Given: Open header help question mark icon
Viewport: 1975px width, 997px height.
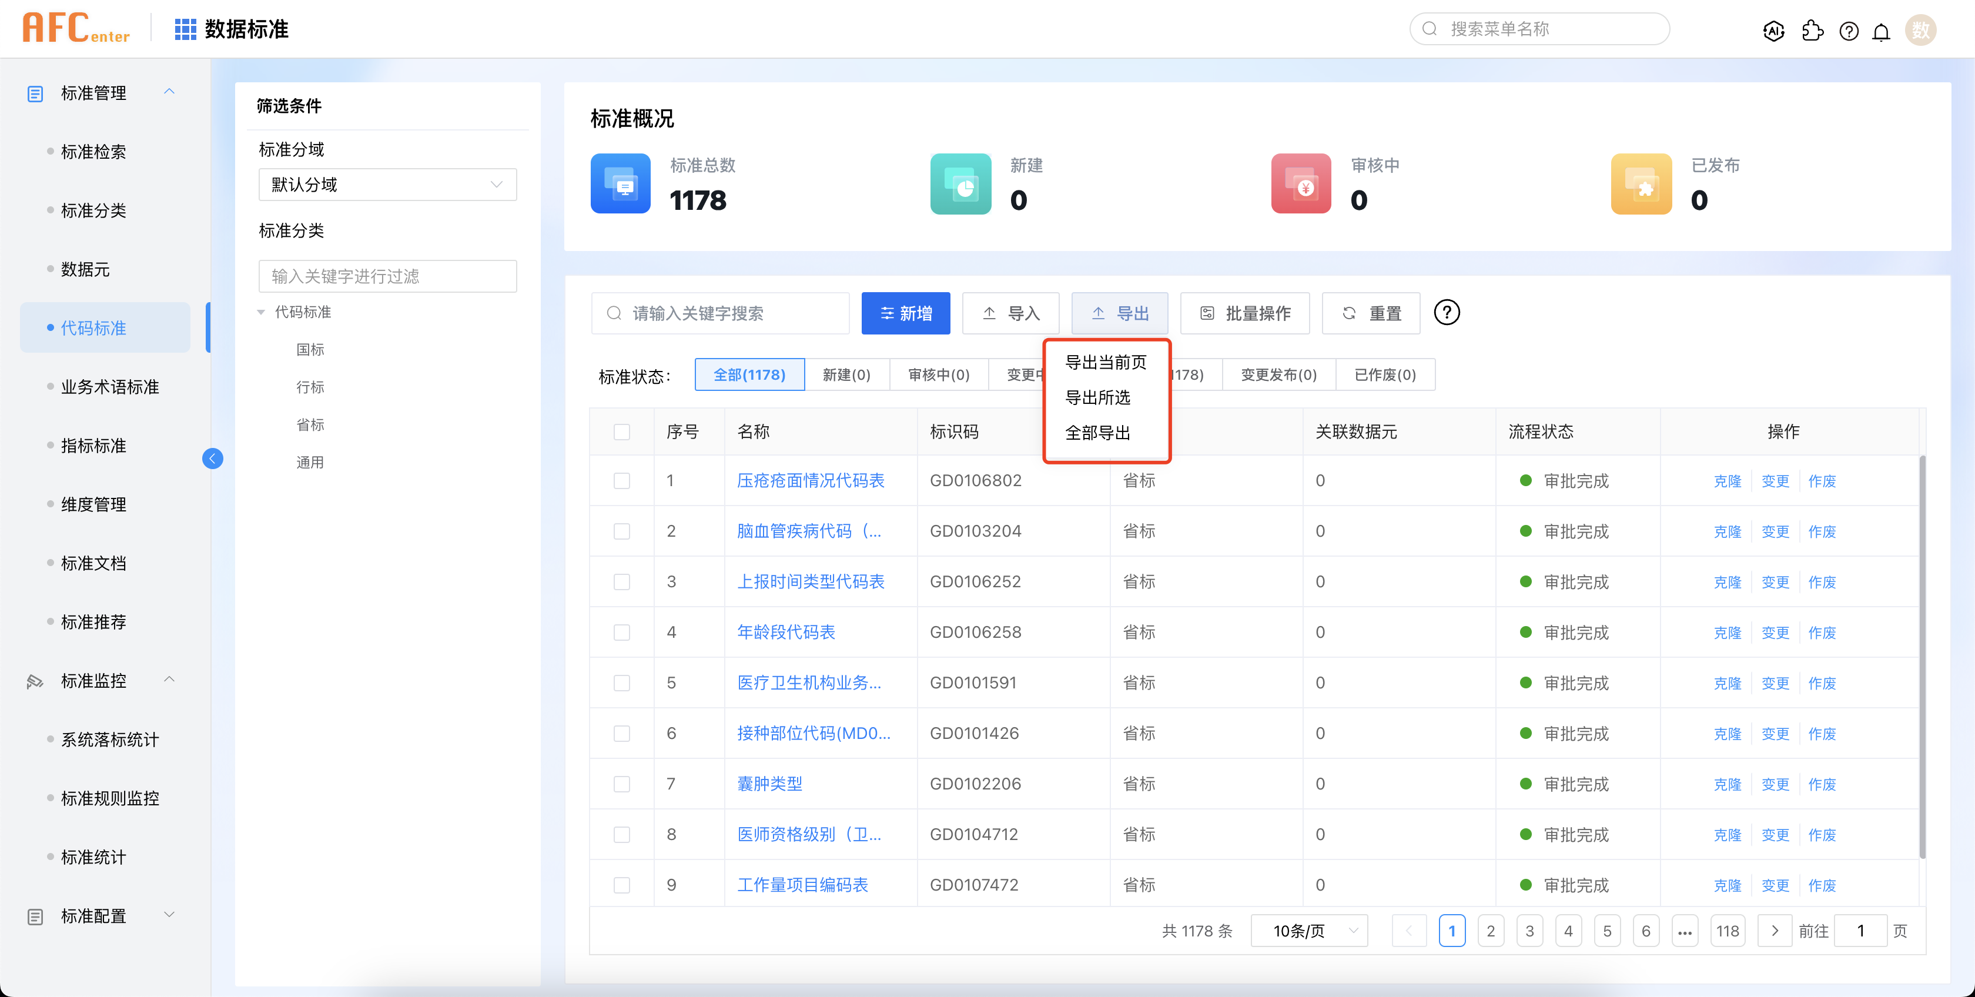Looking at the screenshot, I should [1849, 31].
